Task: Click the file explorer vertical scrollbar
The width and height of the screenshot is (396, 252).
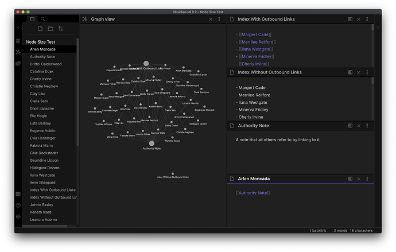Action: [78, 92]
